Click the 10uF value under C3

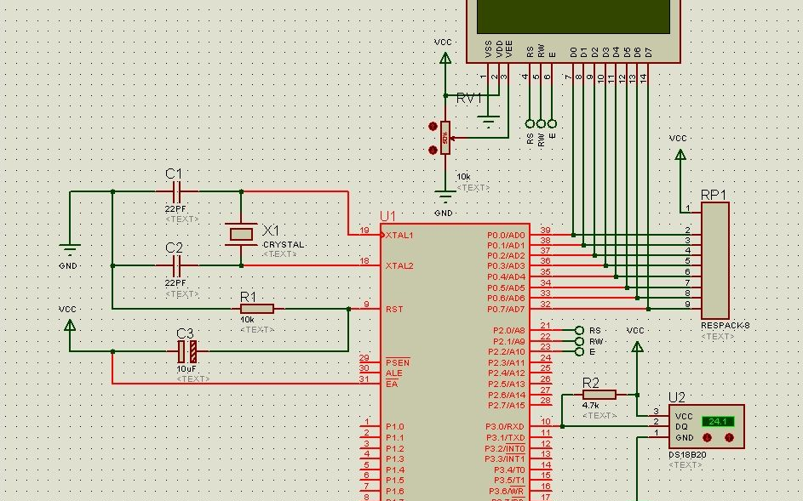tap(187, 369)
